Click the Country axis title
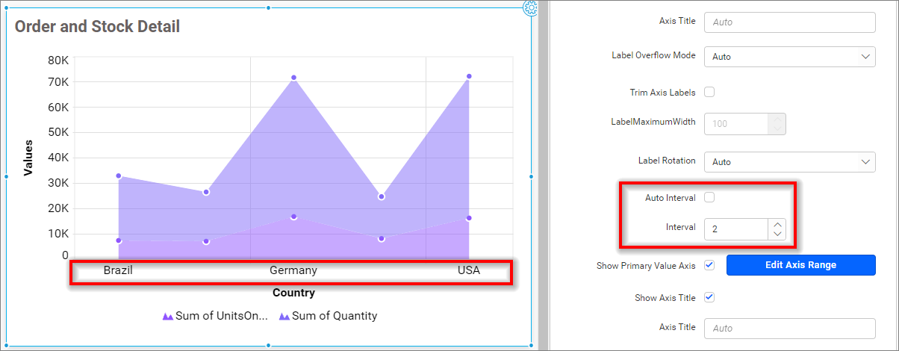Viewport: 899px width, 351px height. 293,293
